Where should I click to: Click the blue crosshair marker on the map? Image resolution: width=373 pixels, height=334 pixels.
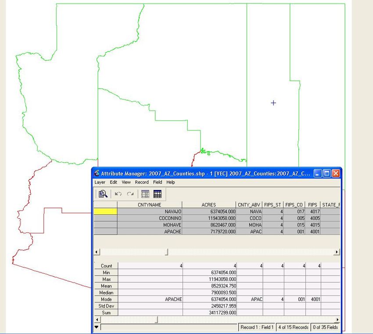(x=273, y=103)
